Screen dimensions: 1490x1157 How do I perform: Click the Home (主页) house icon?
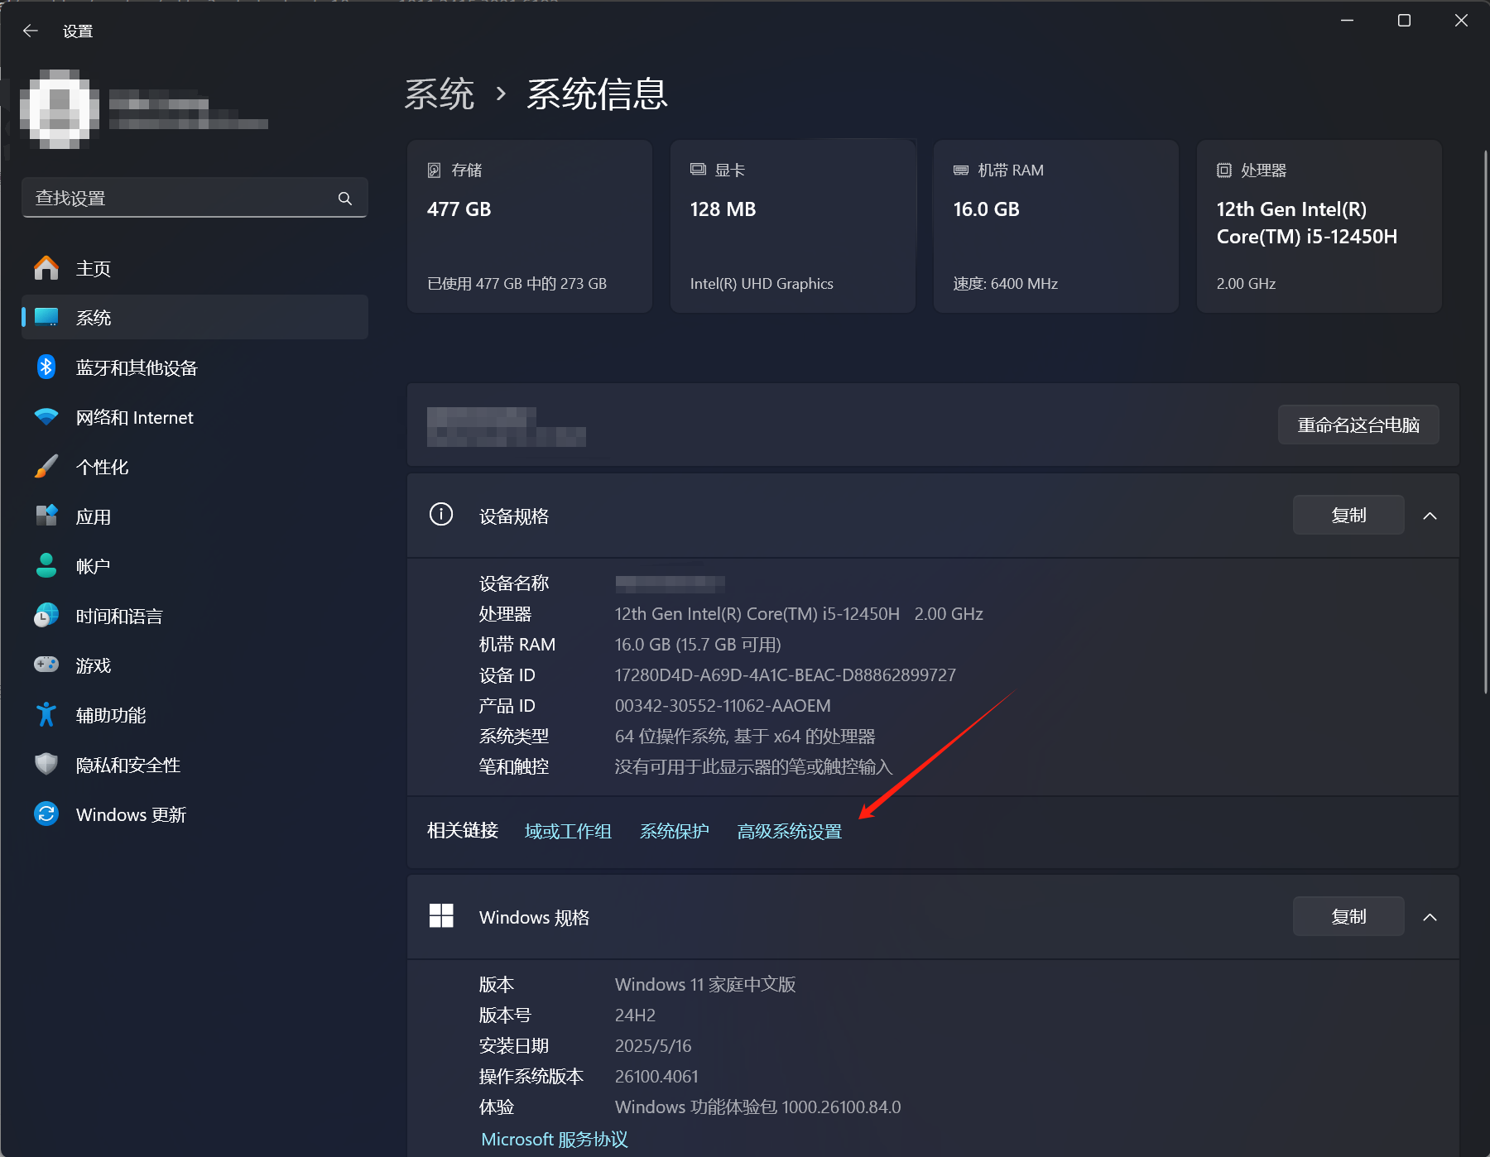[46, 268]
